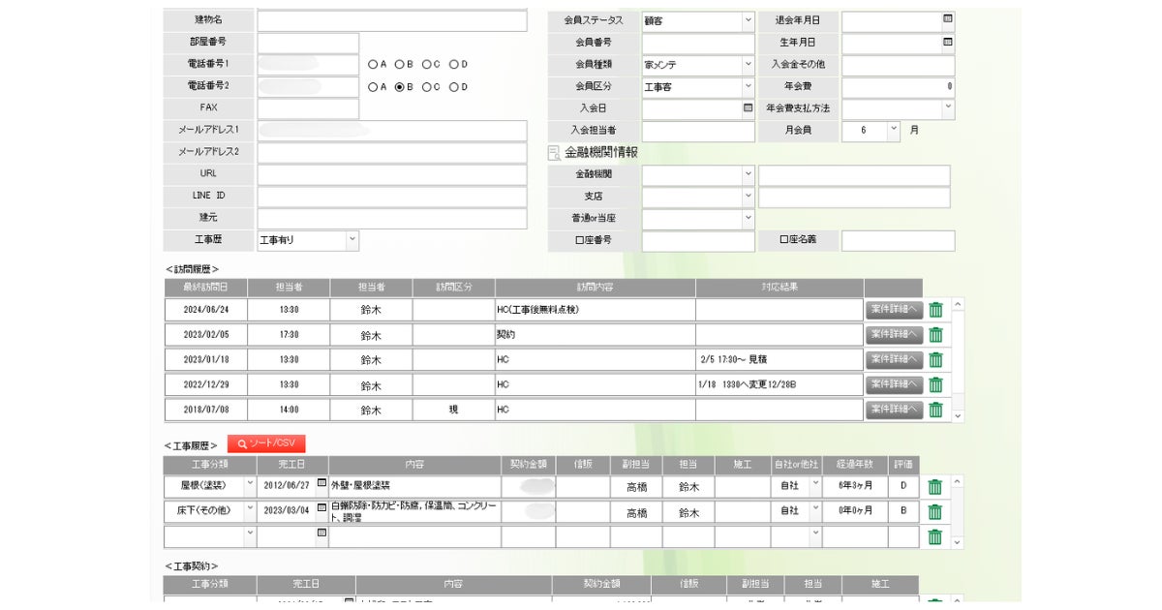The width and height of the screenshot is (1162, 610).
Task: Click the 年会費 input field
Action: click(x=898, y=87)
